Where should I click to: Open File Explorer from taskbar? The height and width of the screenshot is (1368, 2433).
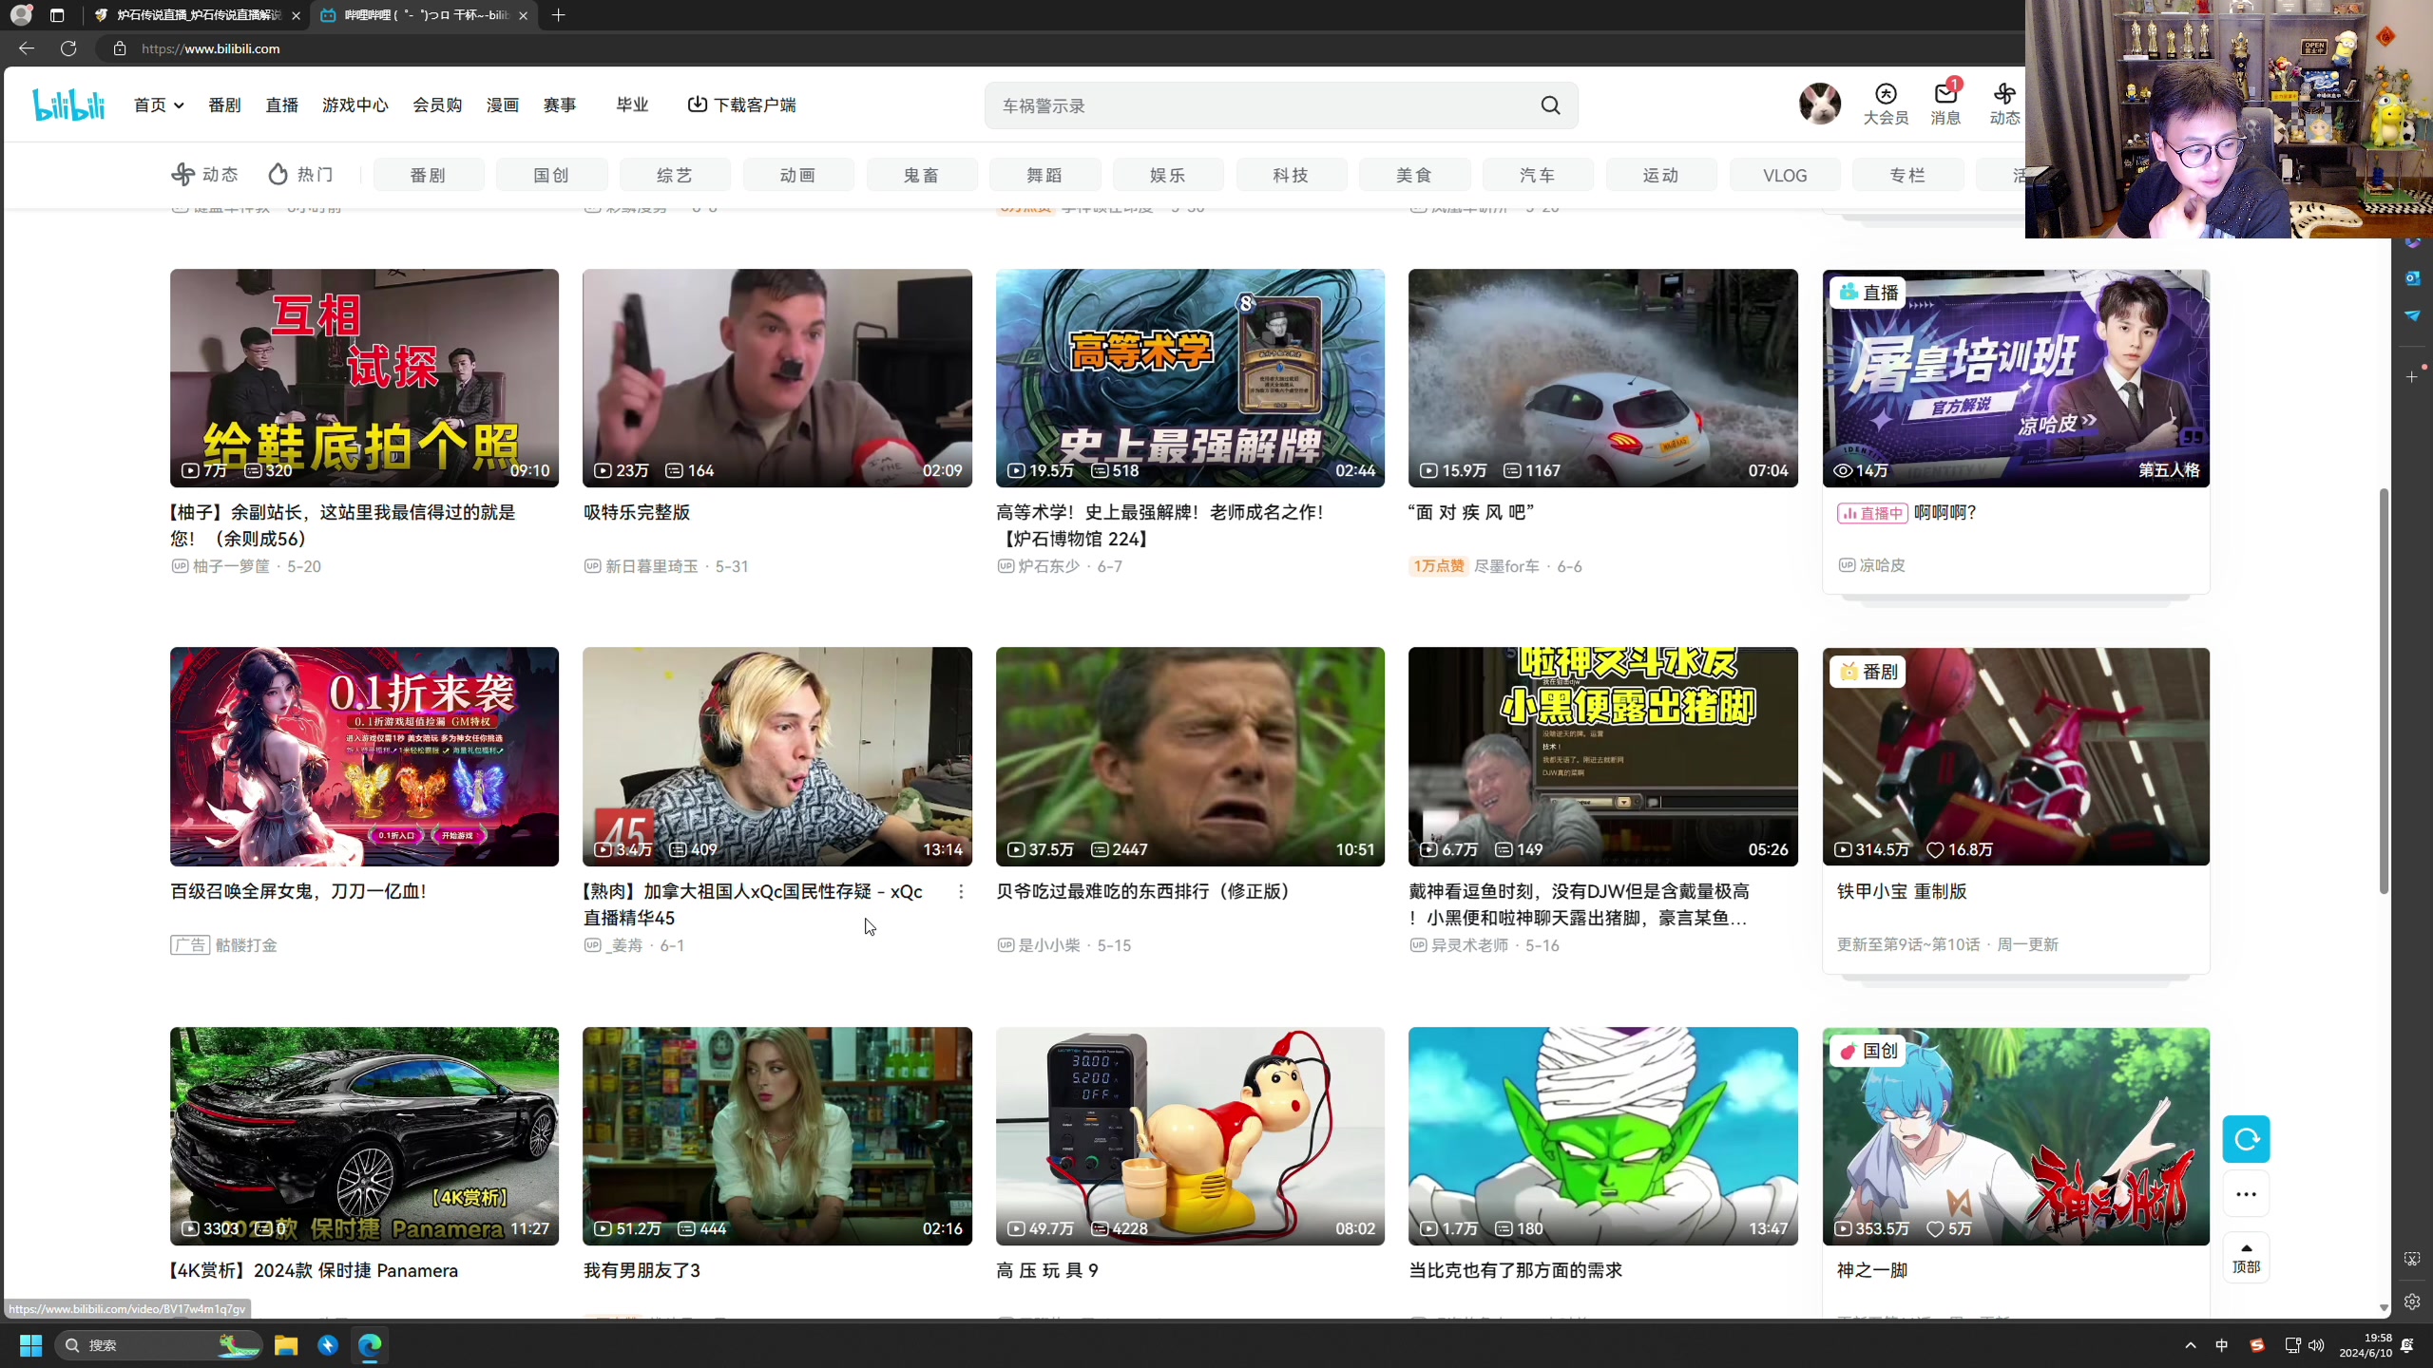pos(286,1345)
